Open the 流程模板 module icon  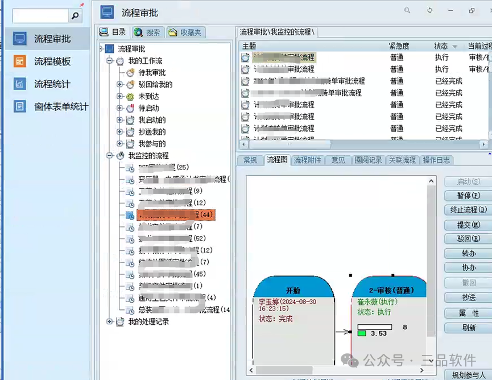[19, 60]
